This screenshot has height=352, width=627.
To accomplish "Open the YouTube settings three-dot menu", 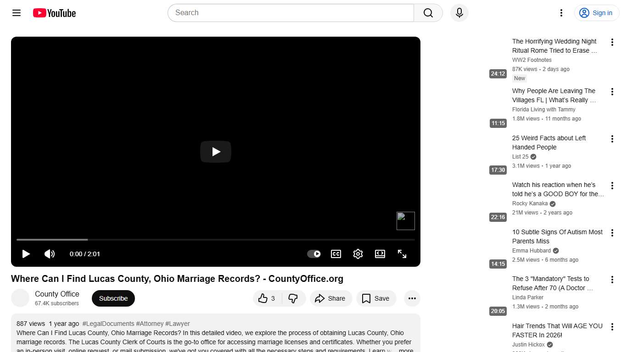I will coord(561,13).
